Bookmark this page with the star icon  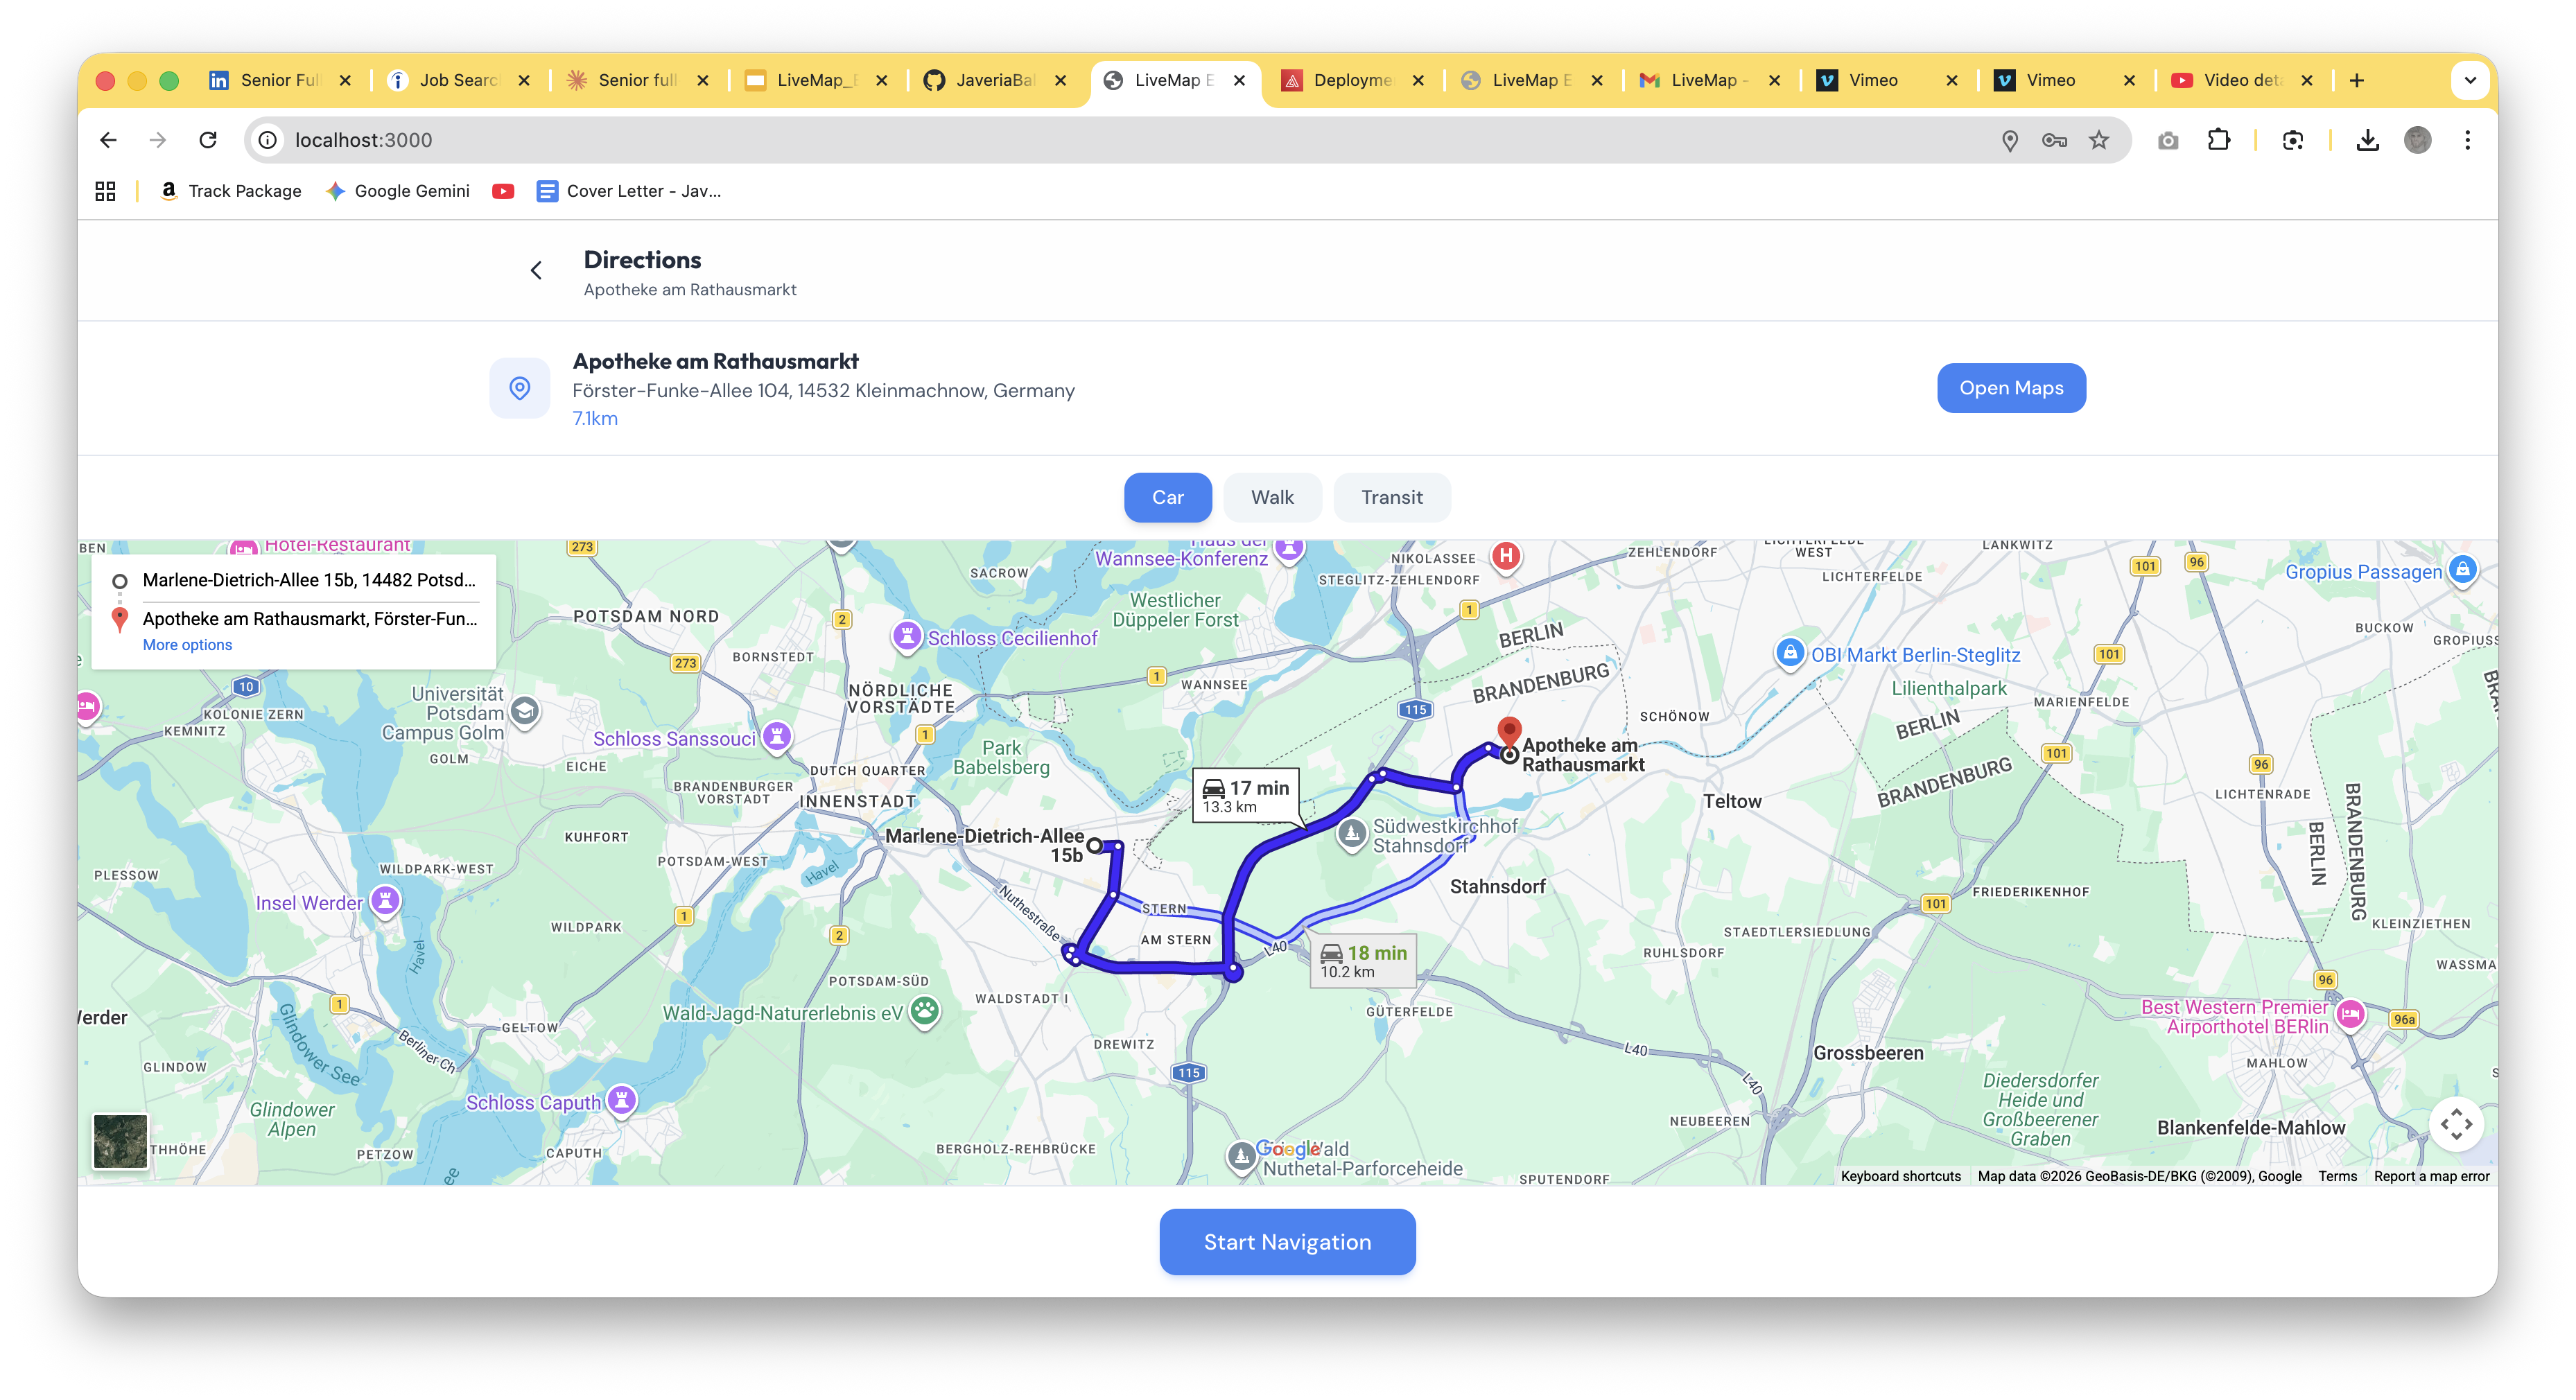click(x=2099, y=140)
